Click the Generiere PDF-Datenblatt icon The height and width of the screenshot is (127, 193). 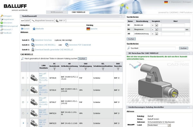(67, 45)
